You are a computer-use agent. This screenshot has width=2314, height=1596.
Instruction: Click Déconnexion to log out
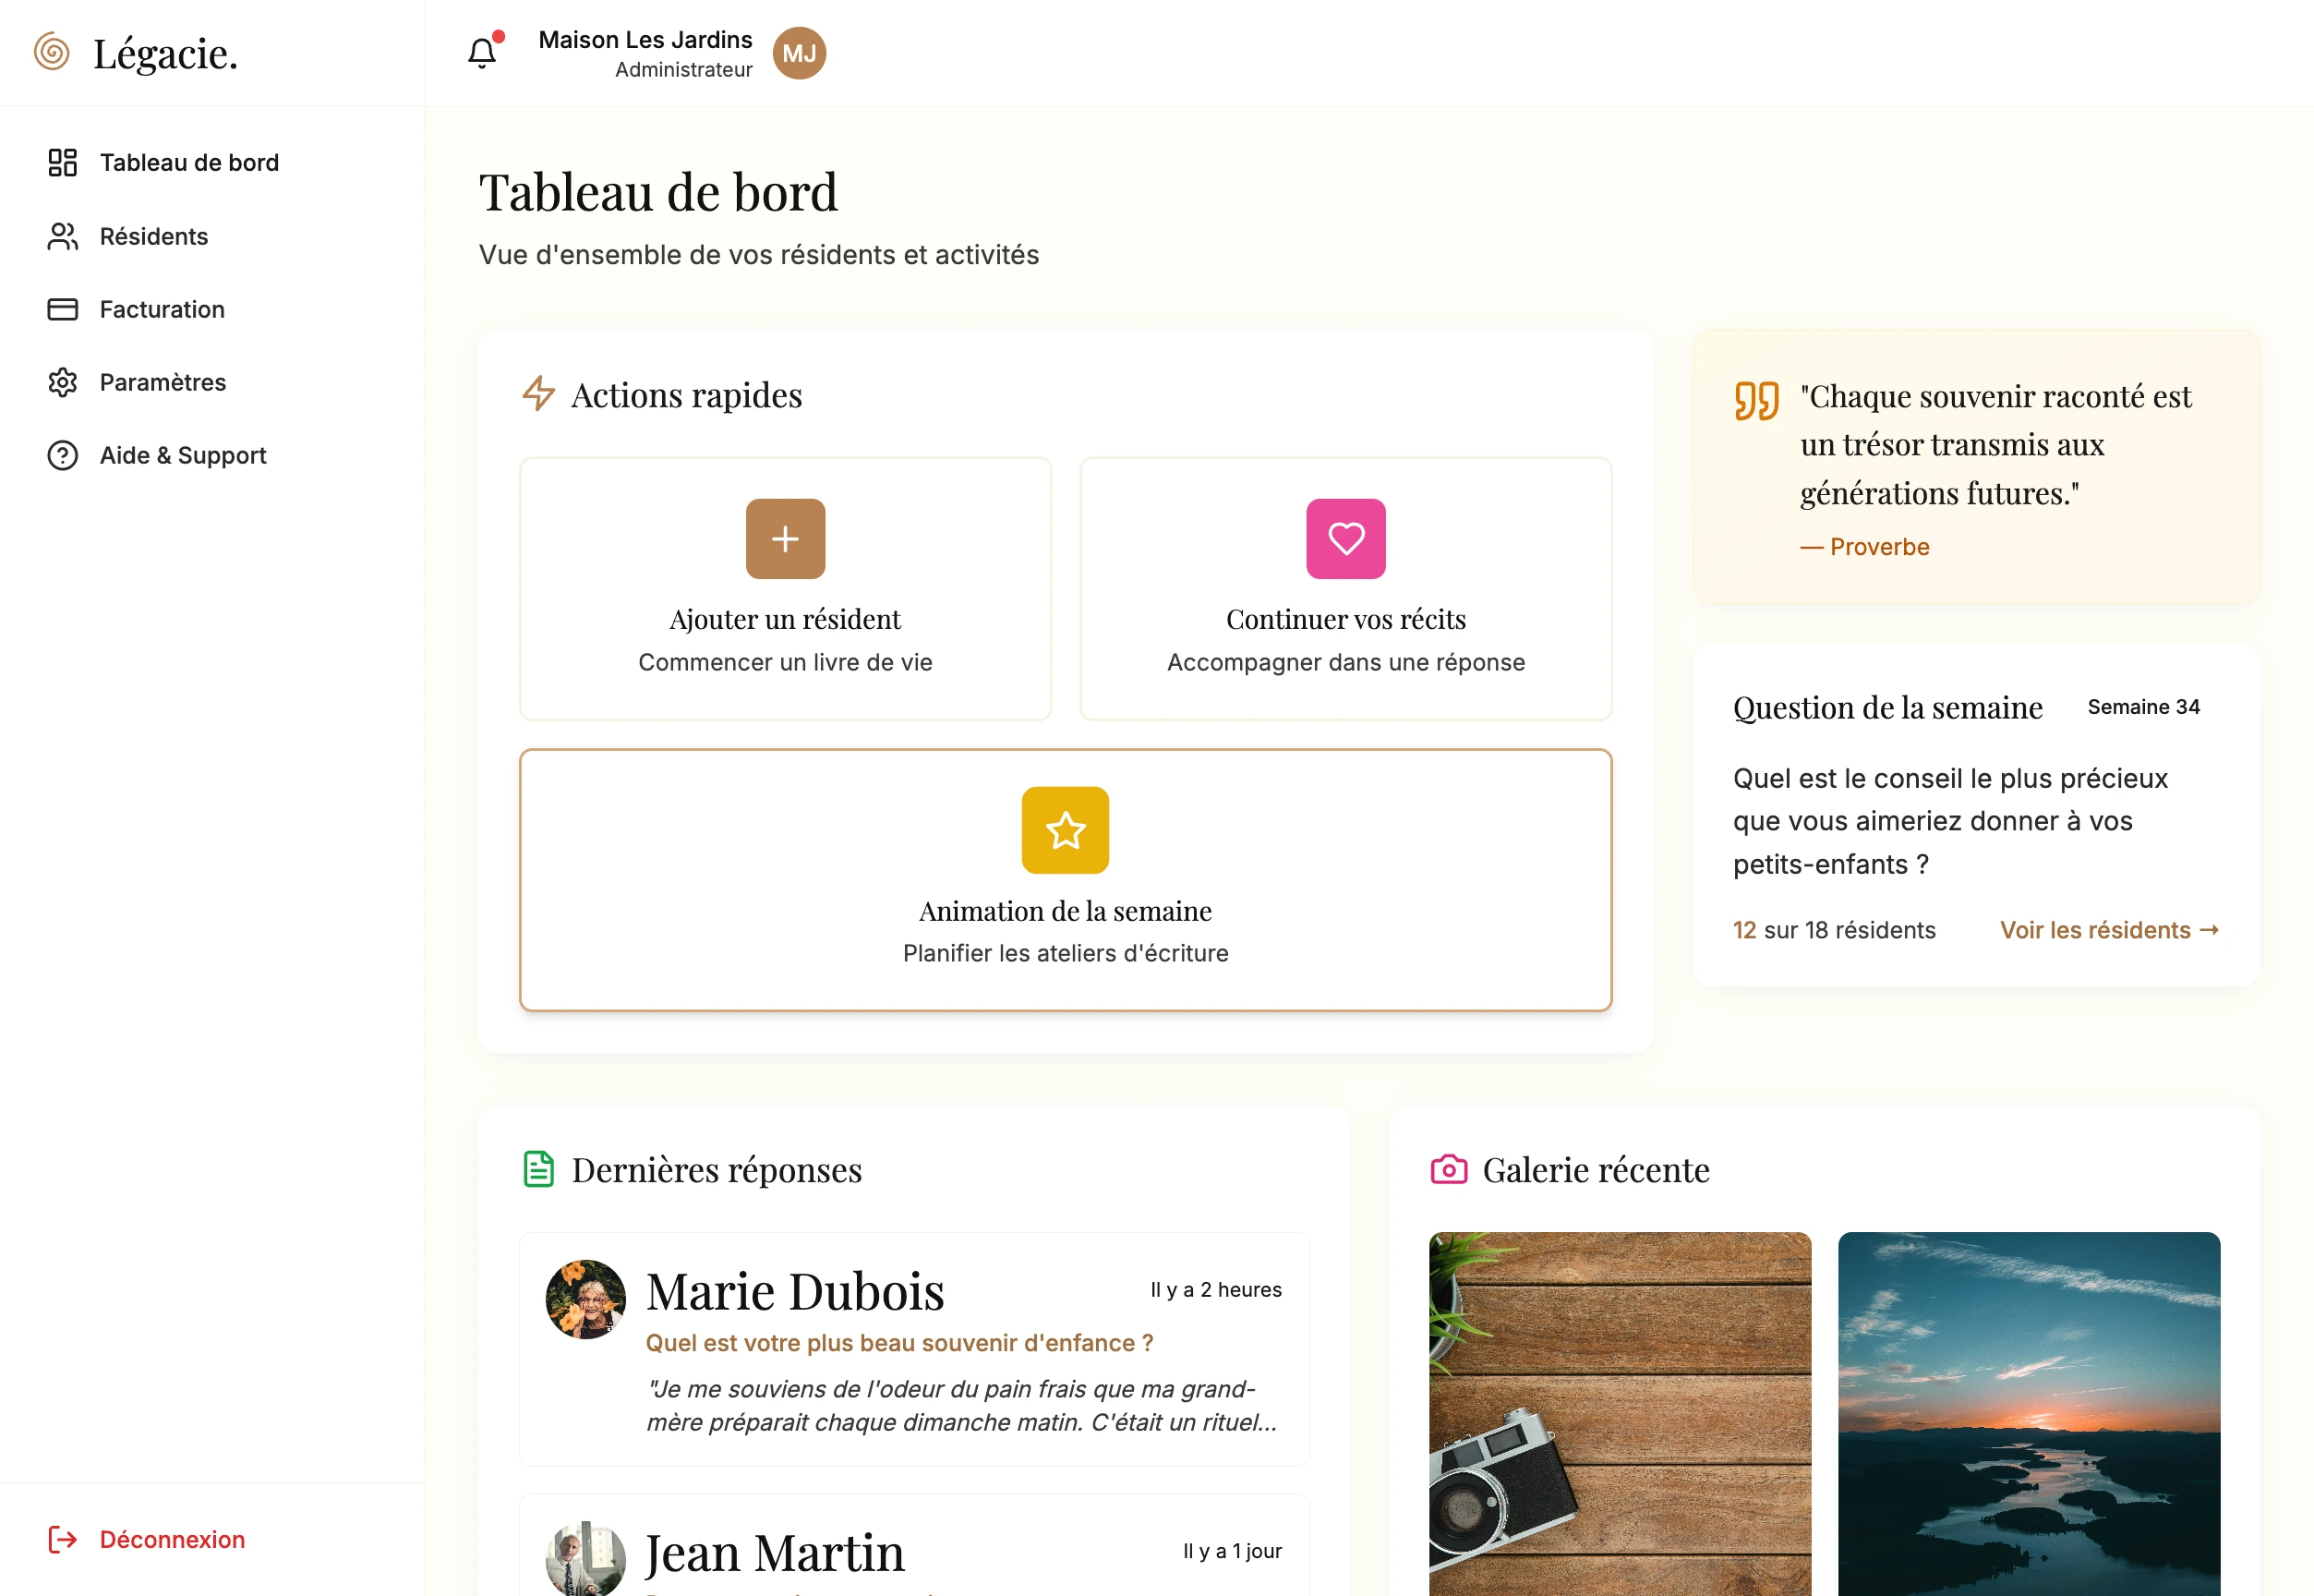click(x=171, y=1539)
